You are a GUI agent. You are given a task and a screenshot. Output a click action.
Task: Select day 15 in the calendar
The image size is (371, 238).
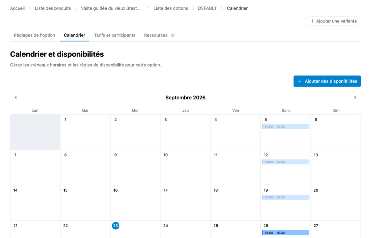[66, 190]
